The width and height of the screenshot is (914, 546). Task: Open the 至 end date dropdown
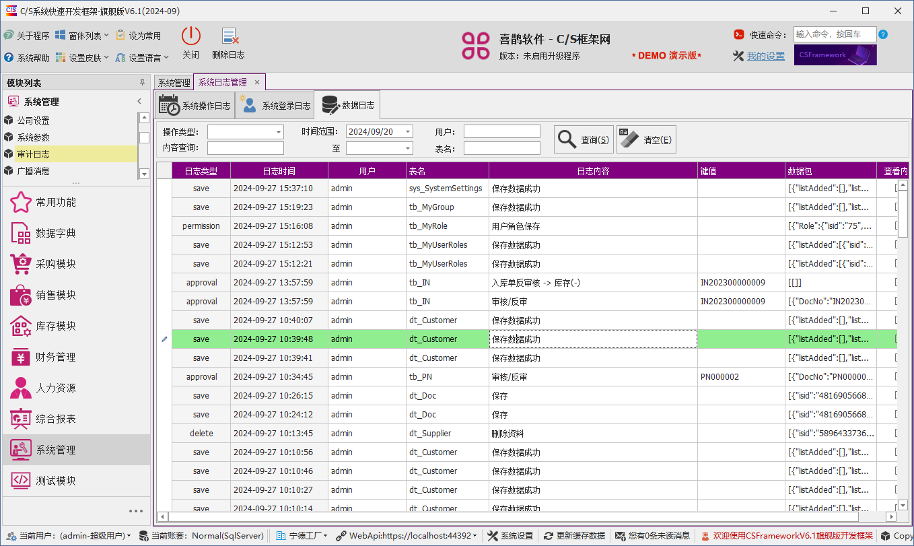pyautogui.click(x=408, y=148)
